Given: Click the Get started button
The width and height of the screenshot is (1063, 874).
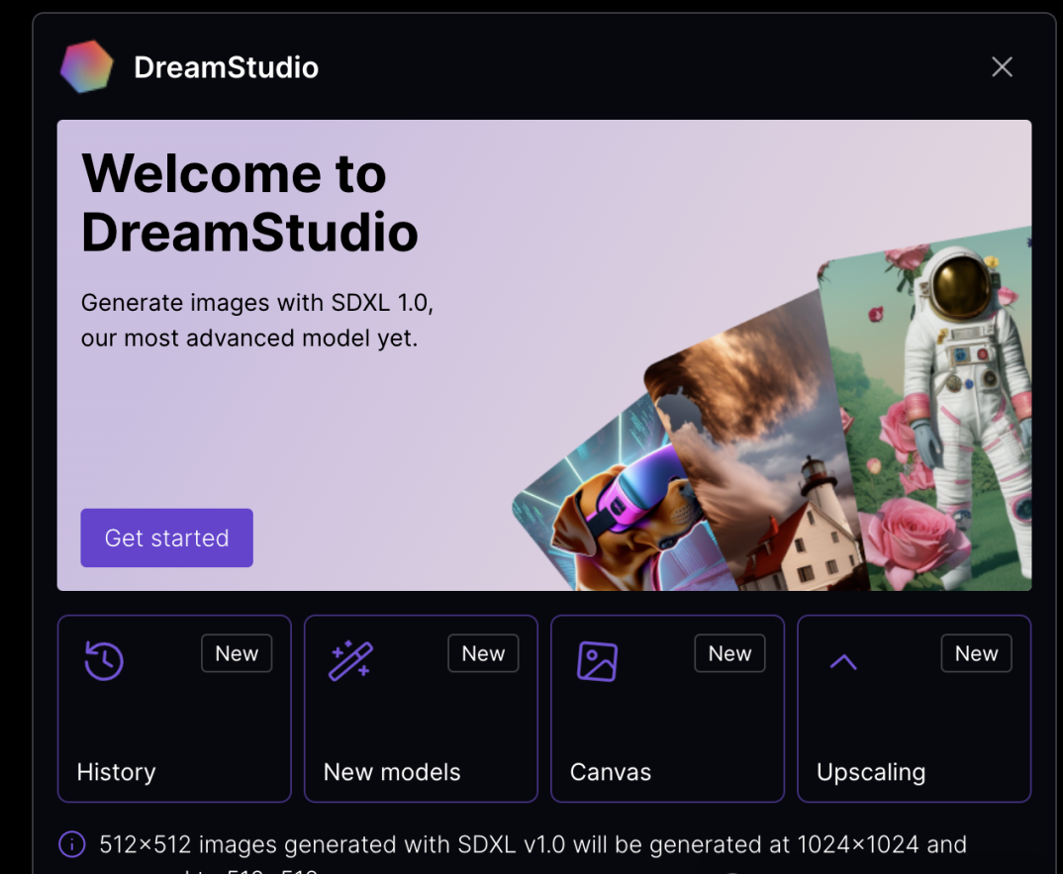Looking at the screenshot, I should pos(166,537).
